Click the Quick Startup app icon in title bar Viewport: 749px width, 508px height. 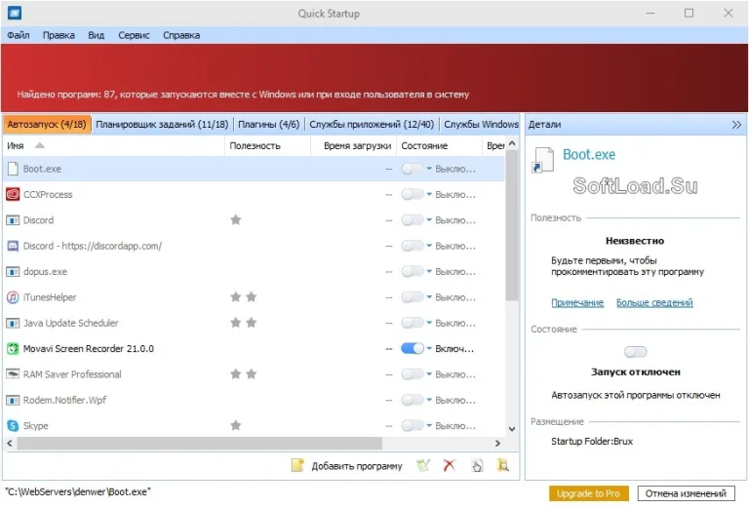pos(15,13)
